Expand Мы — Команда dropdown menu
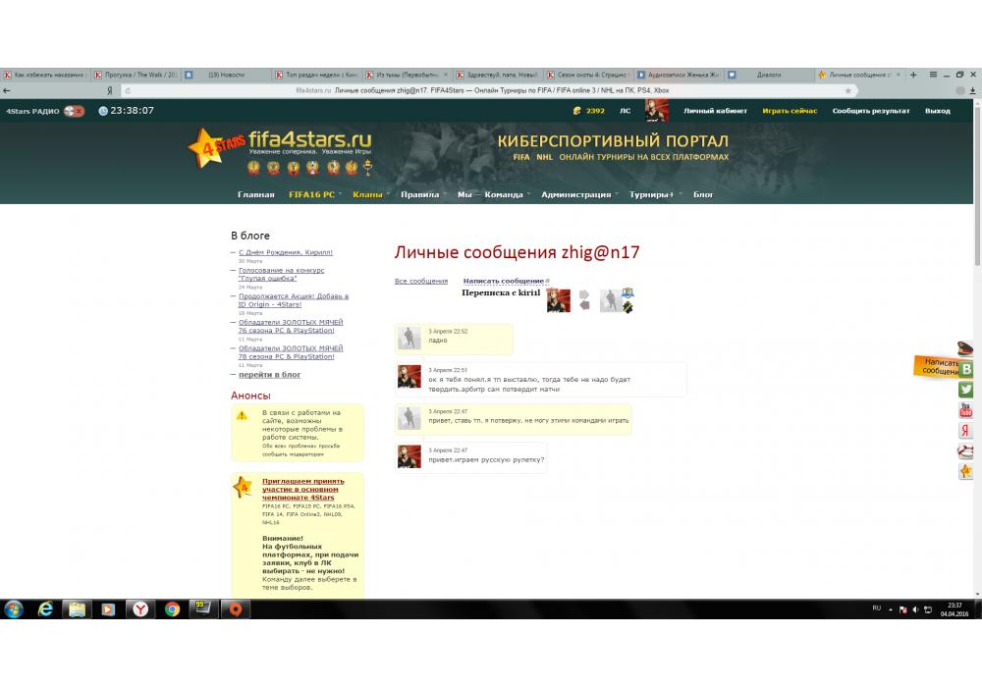982x687 pixels. coord(494,194)
